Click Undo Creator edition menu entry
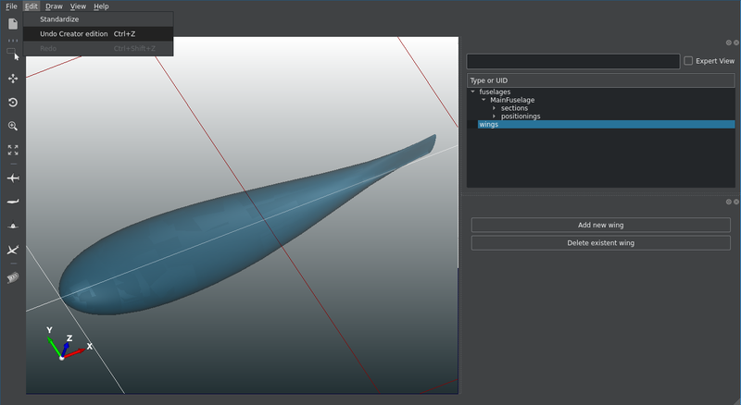Screen dimensions: 741x405 tap(74, 34)
